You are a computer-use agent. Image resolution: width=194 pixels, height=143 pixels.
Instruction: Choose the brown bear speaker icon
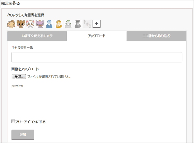(21, 24)
